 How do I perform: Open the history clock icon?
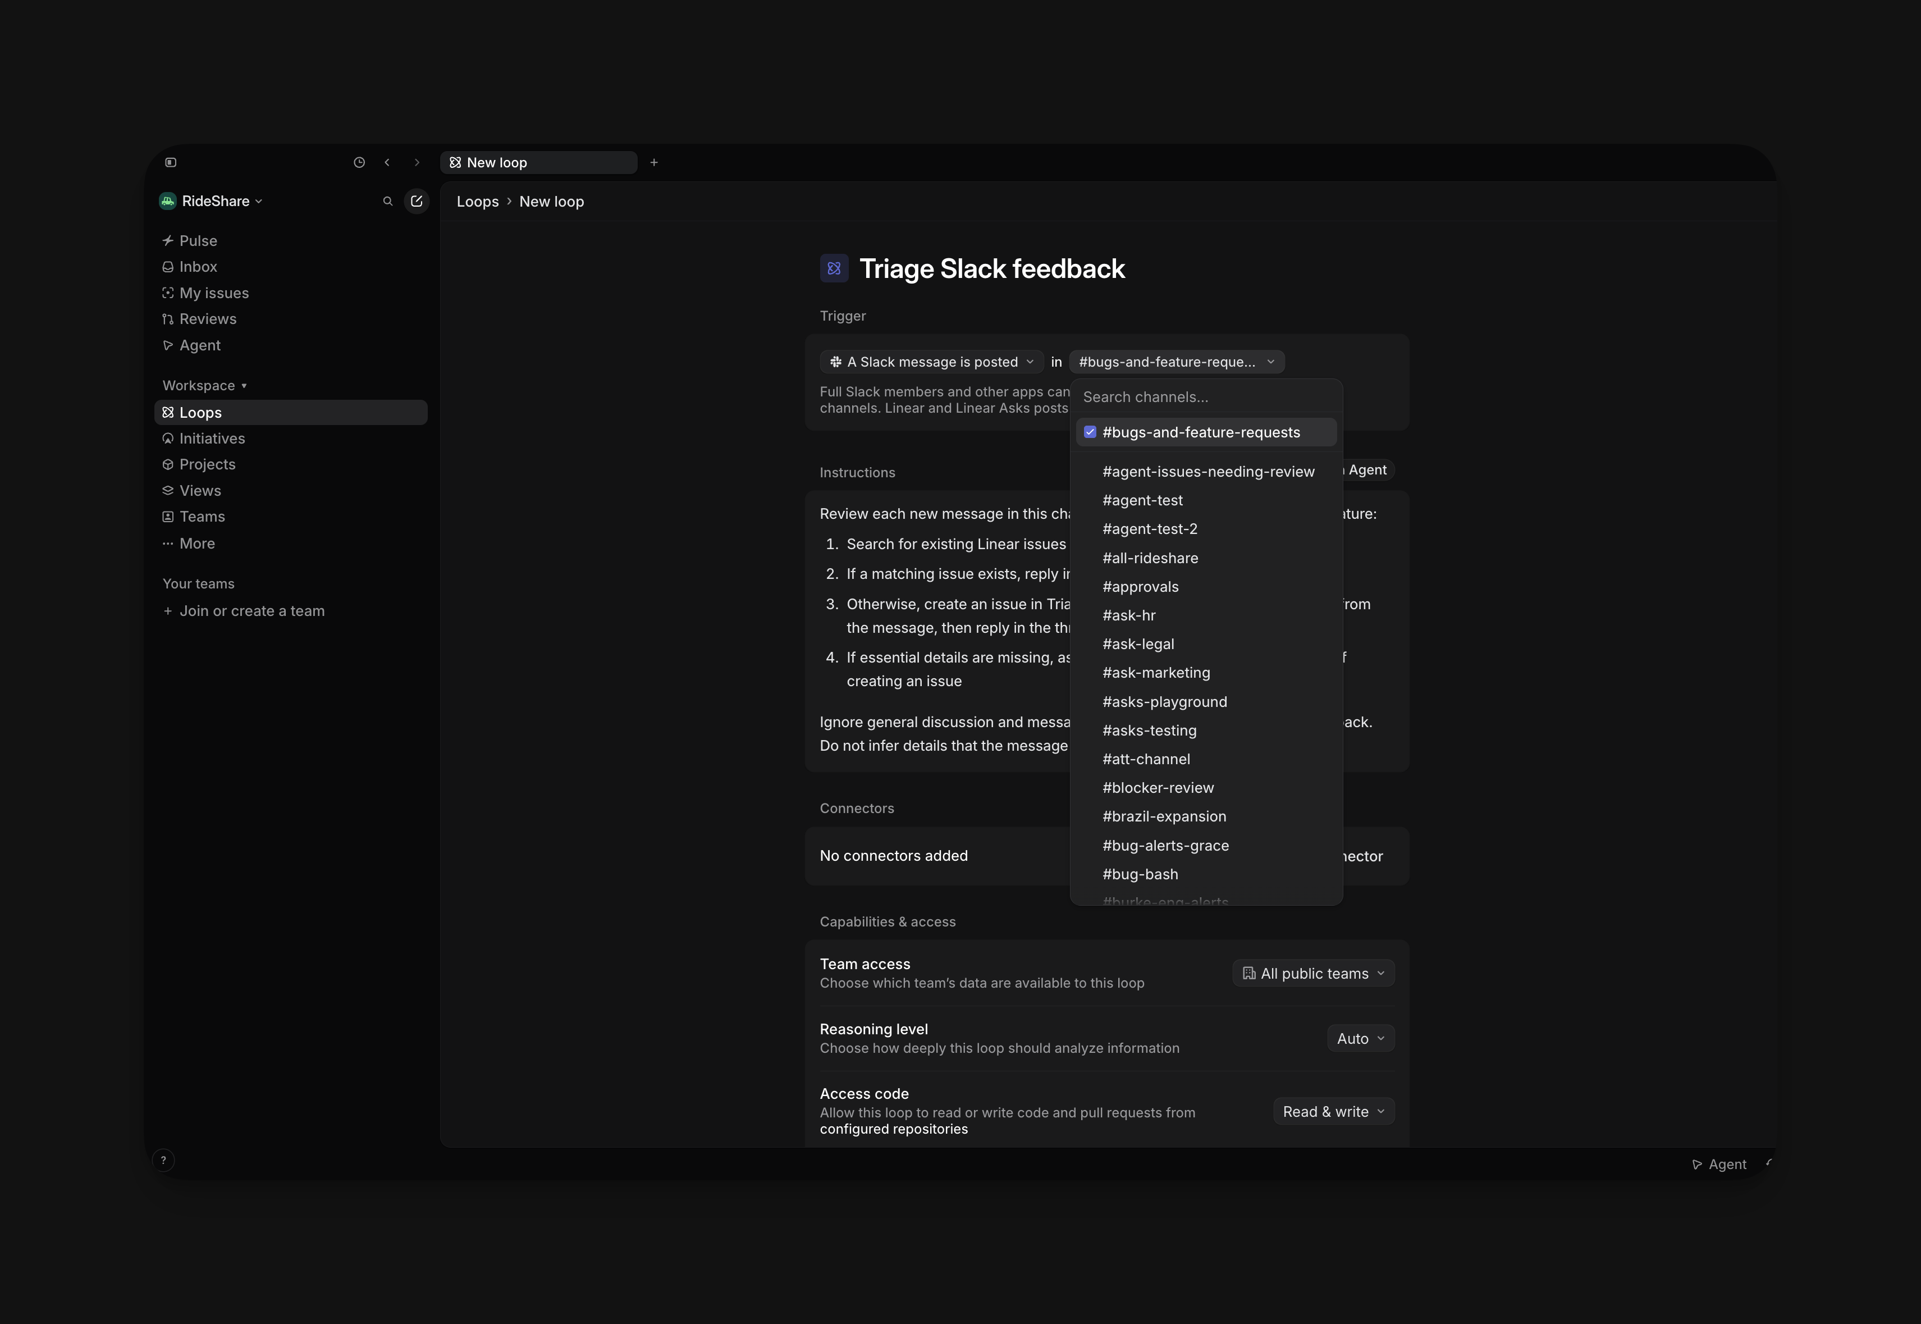pyautogui.click(x=359, y=163)
